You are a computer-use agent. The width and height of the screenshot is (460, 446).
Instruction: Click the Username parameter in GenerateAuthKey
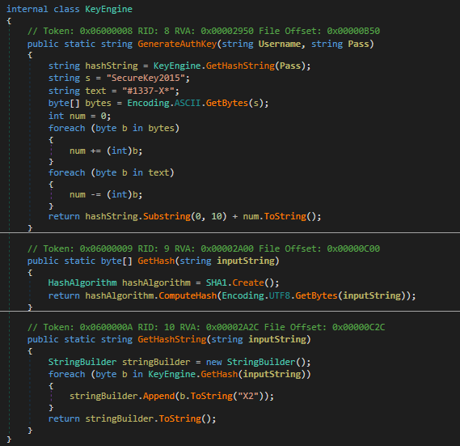(x=280, y=44)
